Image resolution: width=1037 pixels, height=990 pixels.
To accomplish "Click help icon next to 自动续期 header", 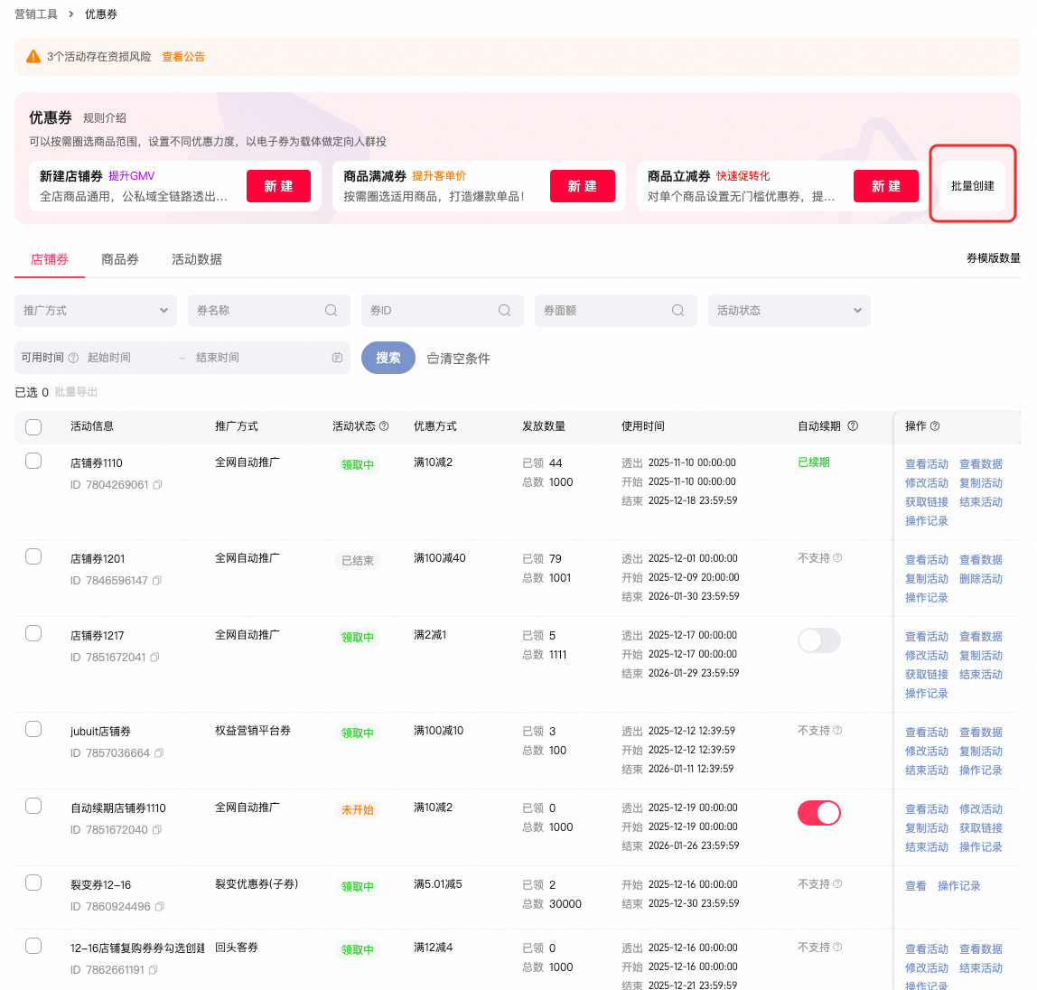I will pyautogui.click(x=853, y=426).
